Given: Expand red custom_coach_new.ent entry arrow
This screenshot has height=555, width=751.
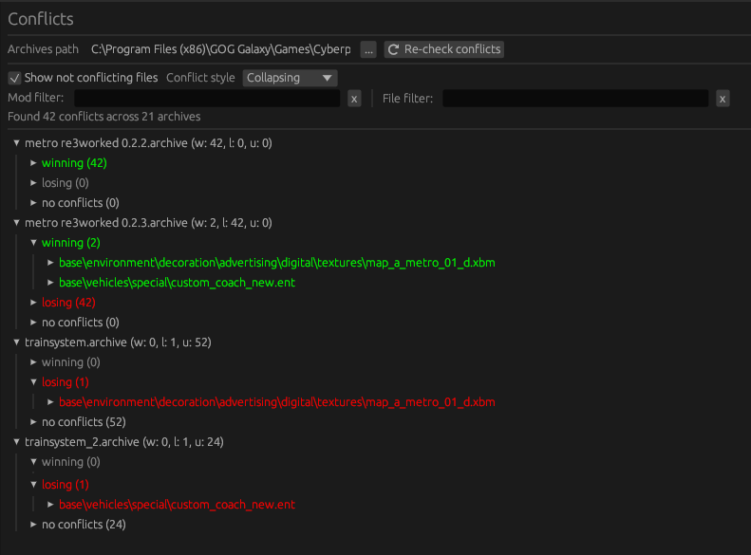Looking at the screenshot, I should coord(50,505).
